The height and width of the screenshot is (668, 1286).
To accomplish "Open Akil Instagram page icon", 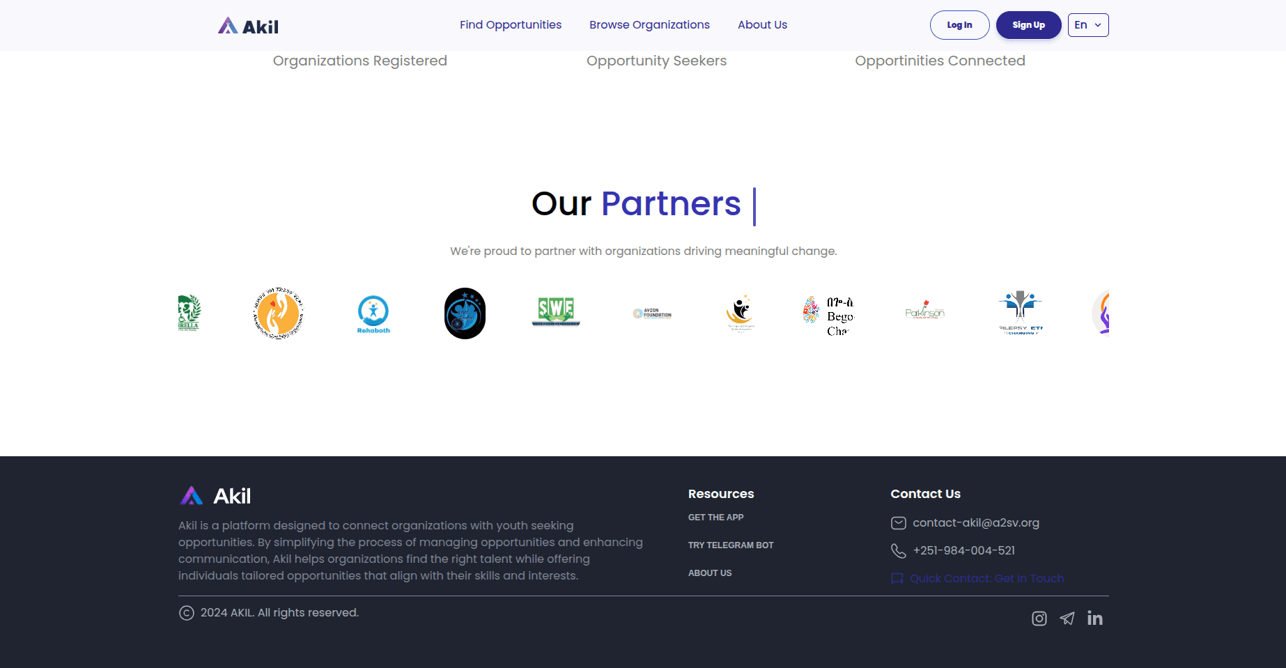I will coord(1039,619).
